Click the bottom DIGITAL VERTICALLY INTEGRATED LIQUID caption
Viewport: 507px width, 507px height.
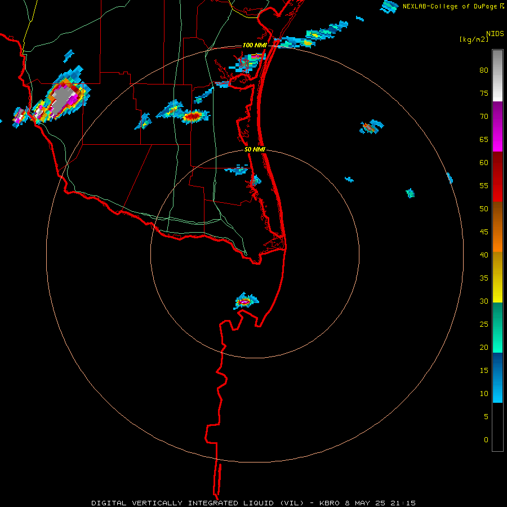pos(253,503)
